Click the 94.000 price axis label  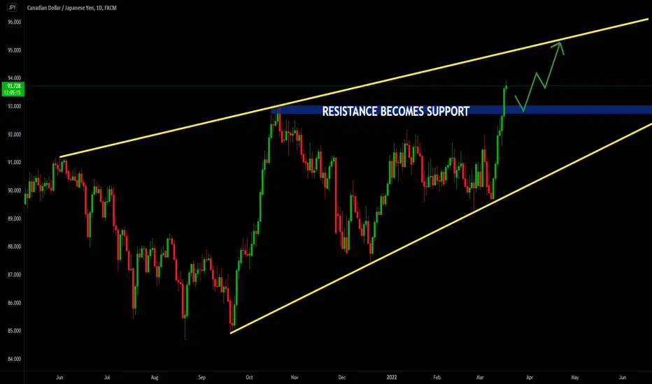(14, 78)
